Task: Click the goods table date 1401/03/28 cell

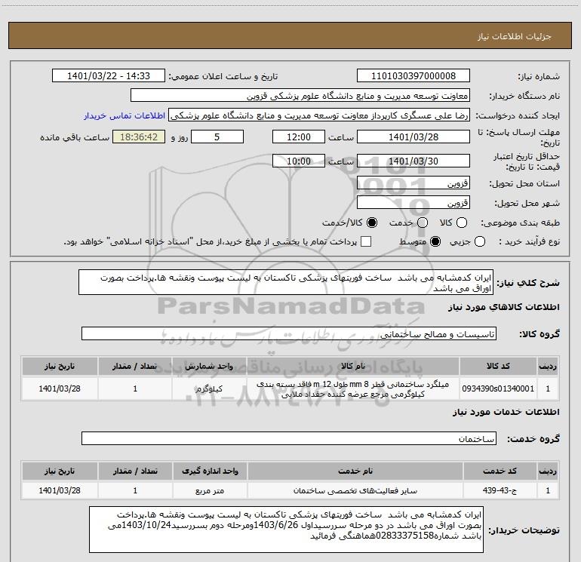Action: [x=60, y=388]
